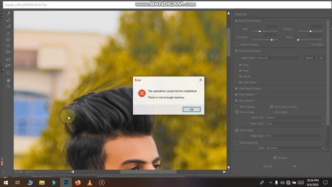Image resolution: width=332 pixels, height=187 pixels.
Task: Expand the Eyes settings
Action: (240, 65)
